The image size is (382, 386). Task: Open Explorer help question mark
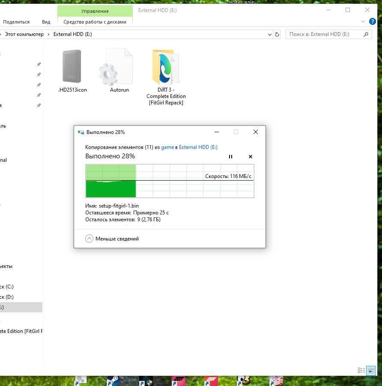(x=373, y=22)
